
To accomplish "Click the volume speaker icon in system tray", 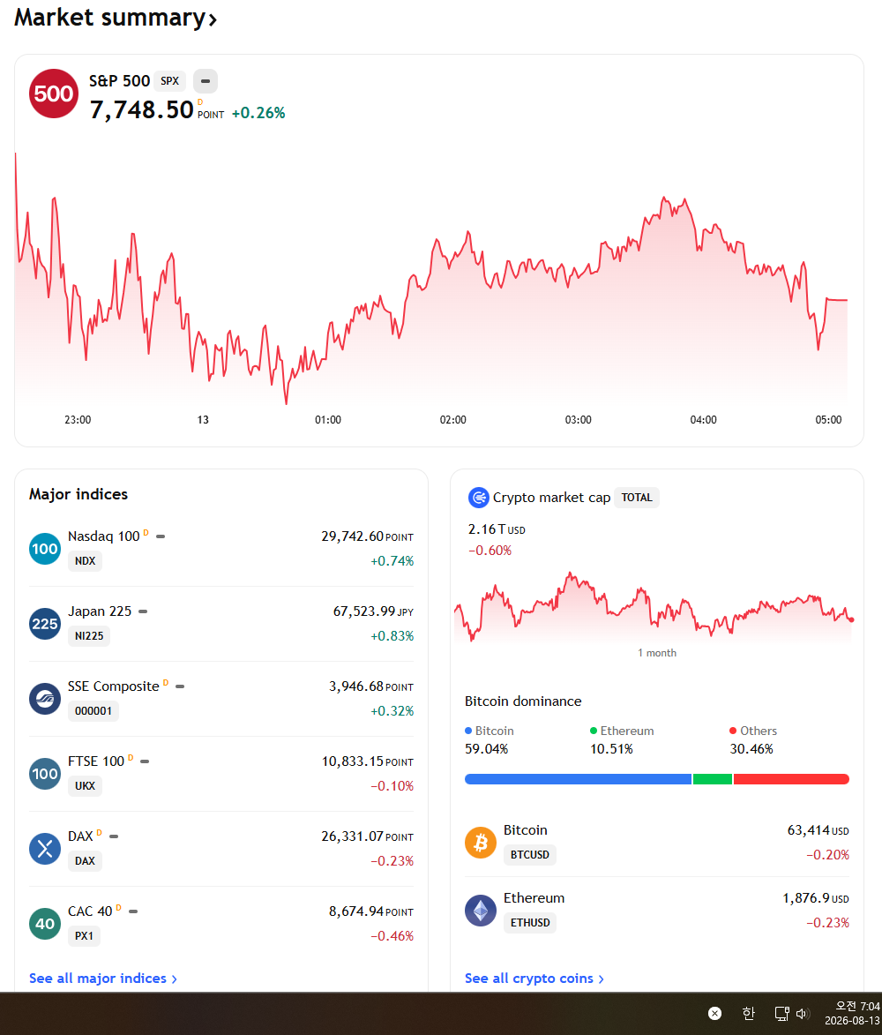I will pyautogui.click(x=802, y=1013).
